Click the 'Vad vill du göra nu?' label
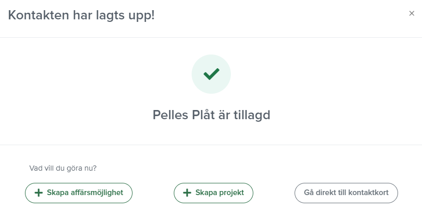Viewport: 422px width, 218px height. (63, 168)
